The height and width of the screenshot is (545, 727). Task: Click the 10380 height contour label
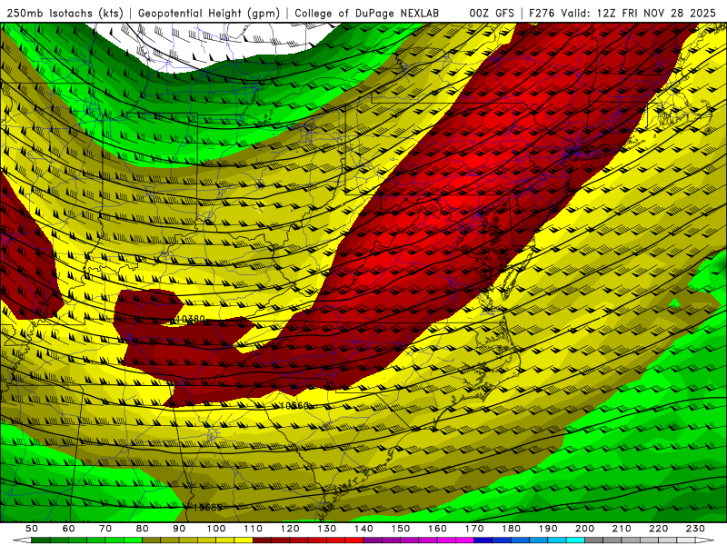tap(190, 320)
